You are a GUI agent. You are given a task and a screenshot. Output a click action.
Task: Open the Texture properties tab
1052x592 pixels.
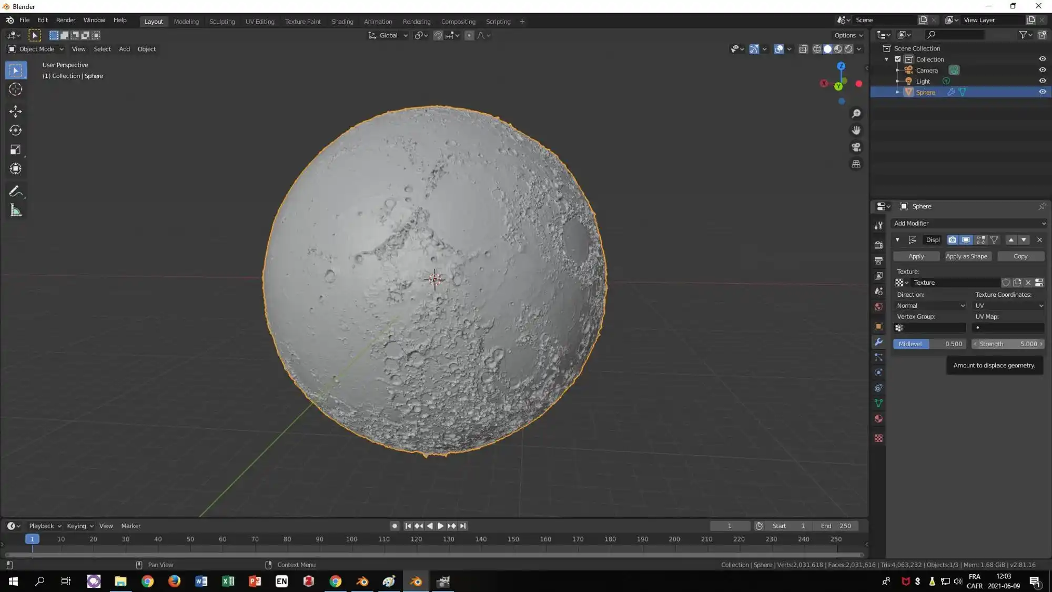click(x=878, y=438)
